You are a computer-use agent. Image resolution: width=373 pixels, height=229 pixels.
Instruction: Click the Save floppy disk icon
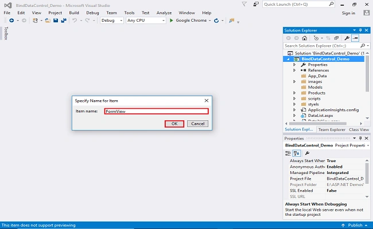coord(56,21)
